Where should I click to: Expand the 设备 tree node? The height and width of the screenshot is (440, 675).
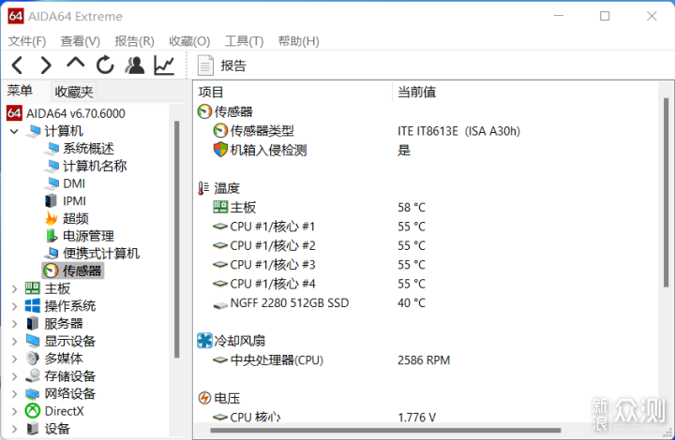pos(14,429)
